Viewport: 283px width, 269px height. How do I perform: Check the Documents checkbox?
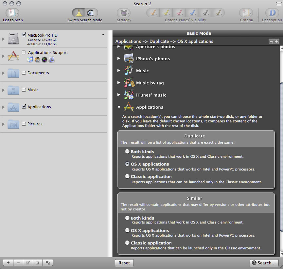pyautogui.click(x=24, y=73)
